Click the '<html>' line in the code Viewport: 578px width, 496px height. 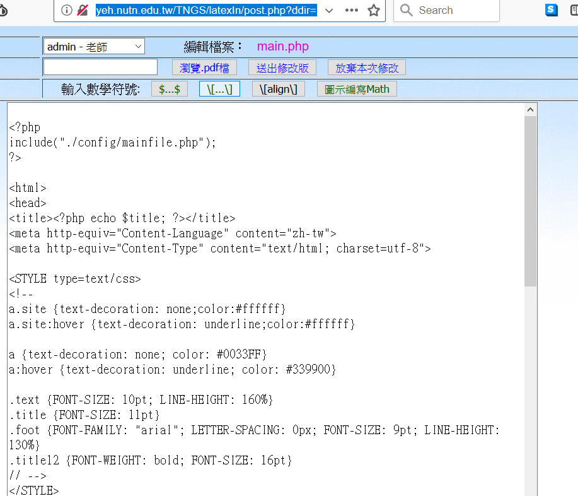28,188
